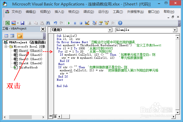
Task: Pause execution with the Break icon
Action: [x=75, y=23]
